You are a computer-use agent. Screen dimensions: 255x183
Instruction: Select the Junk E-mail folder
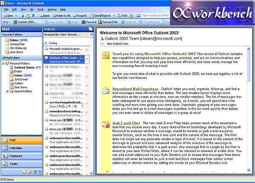pyautogui.click(x=19, y=79)
